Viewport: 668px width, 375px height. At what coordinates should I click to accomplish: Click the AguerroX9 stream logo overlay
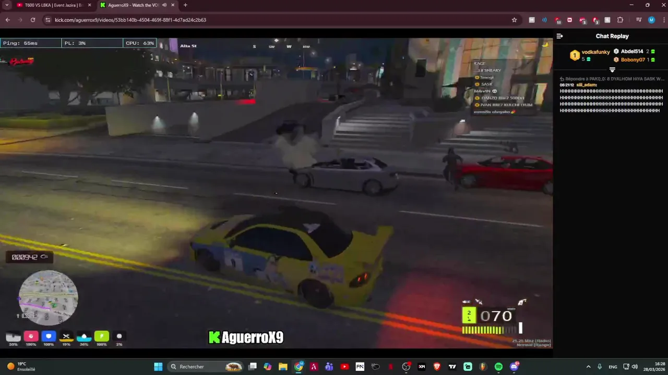point(246,337)
